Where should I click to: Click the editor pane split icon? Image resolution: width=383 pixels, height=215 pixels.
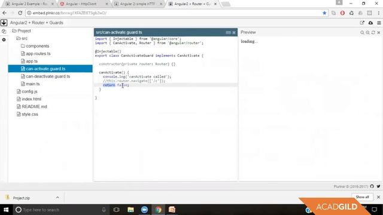point(228,32)
